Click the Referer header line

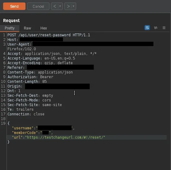point(51,68)
